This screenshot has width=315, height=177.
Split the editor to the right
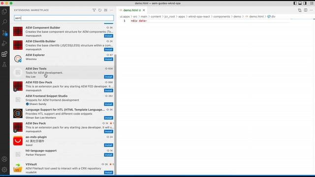(x=306, y=10)
